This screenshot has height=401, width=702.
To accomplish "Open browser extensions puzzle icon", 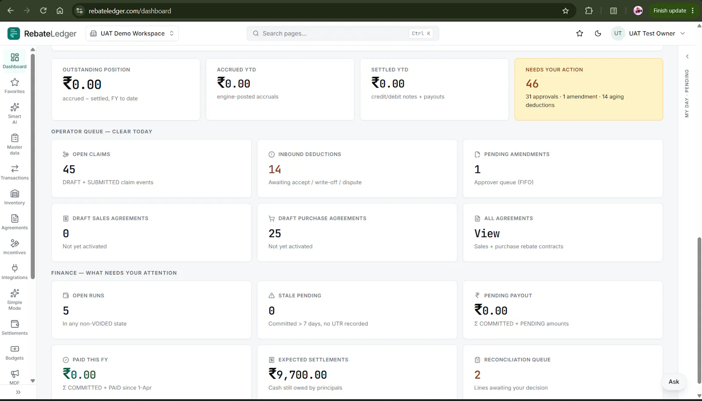I will (589, 11).
